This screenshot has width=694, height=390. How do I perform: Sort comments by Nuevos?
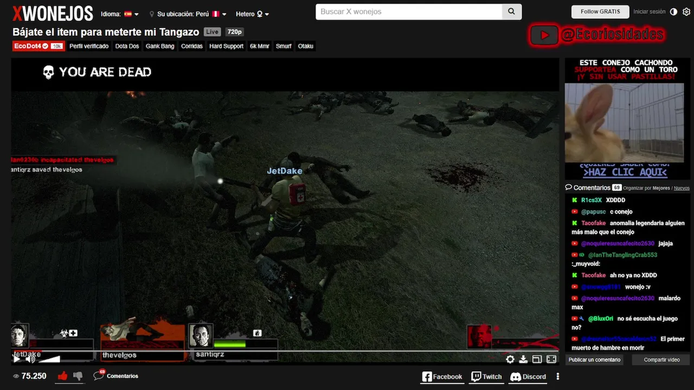pos(682,188)
